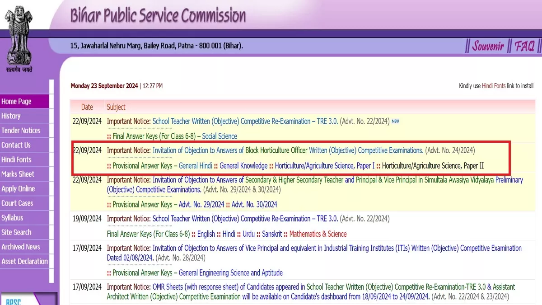Open the Hindi final answer key
This screenshot has width=542, height=305.
pos(229,234)
